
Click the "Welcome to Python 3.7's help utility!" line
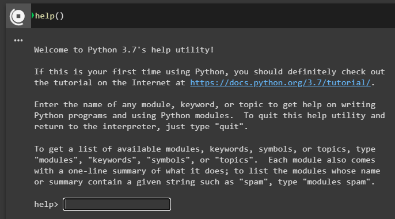coord(124,50)
